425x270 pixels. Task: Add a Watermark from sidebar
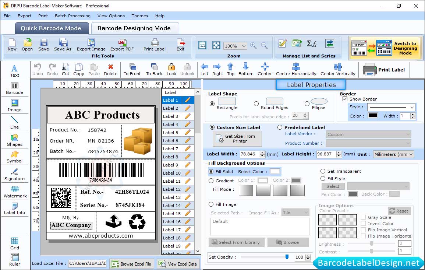pos(15,192)
